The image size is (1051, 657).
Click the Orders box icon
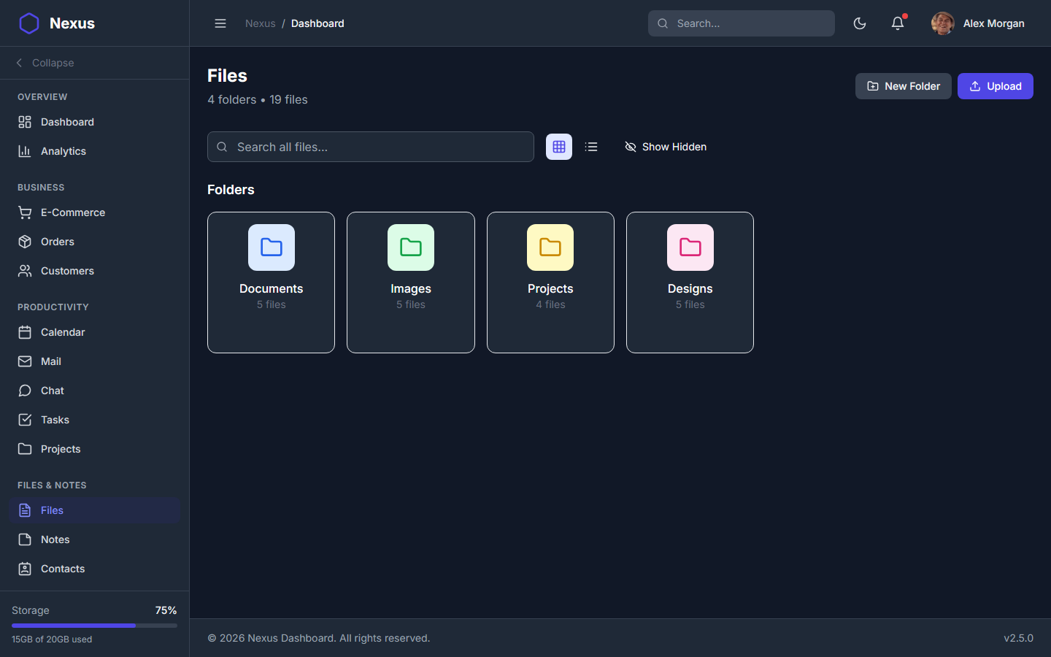(x=25, y=242)
